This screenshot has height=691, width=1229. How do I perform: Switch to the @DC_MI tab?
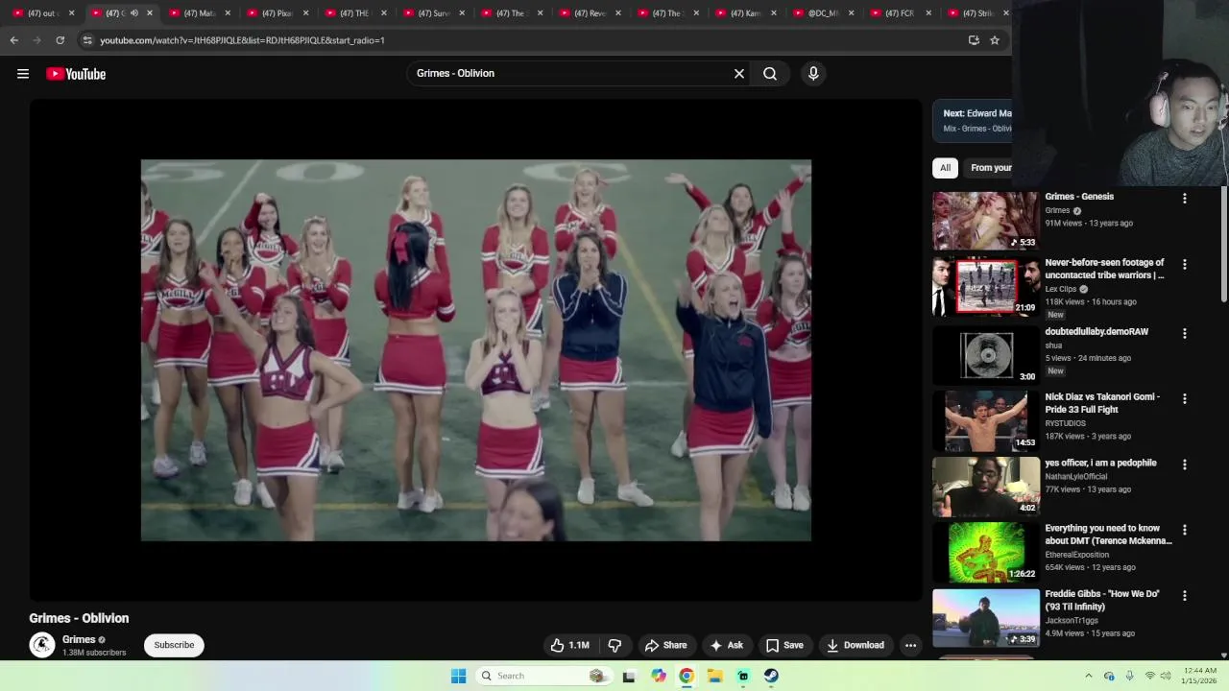(x=823, y=13)
